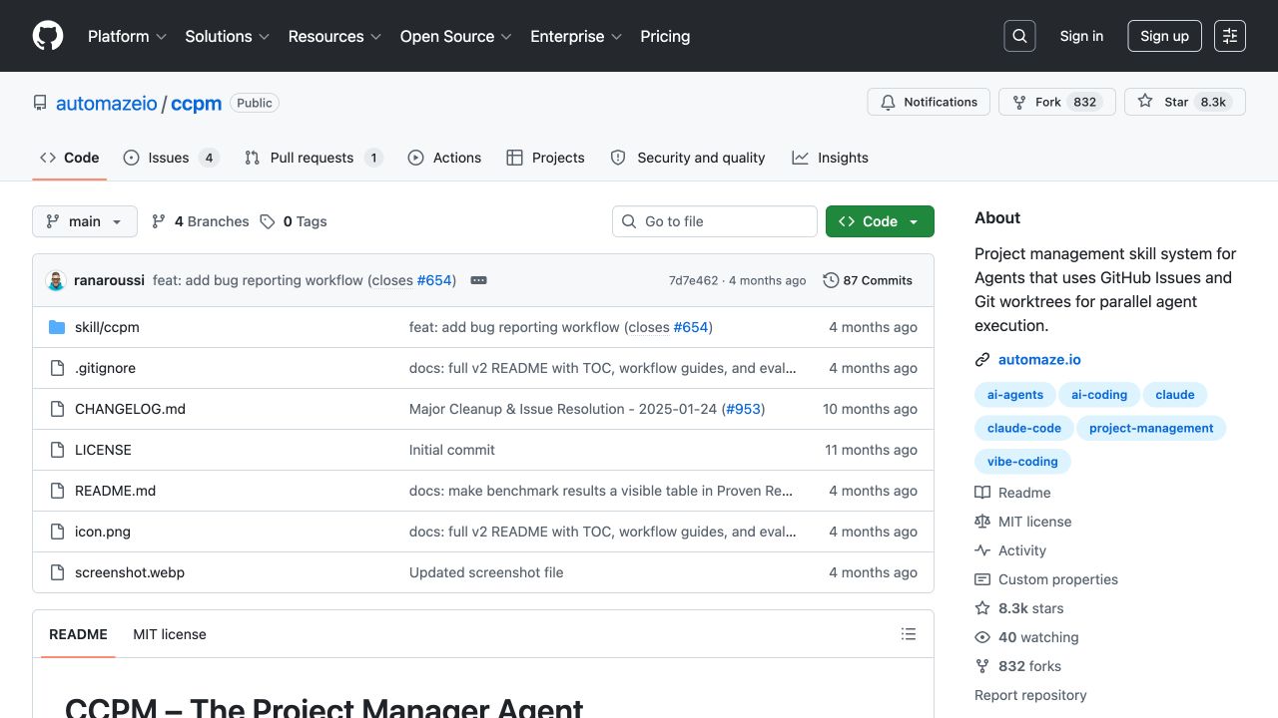This screenshot has width=1278, height=718.
Task: Open README outline list icon
Action: pos(909,634)
